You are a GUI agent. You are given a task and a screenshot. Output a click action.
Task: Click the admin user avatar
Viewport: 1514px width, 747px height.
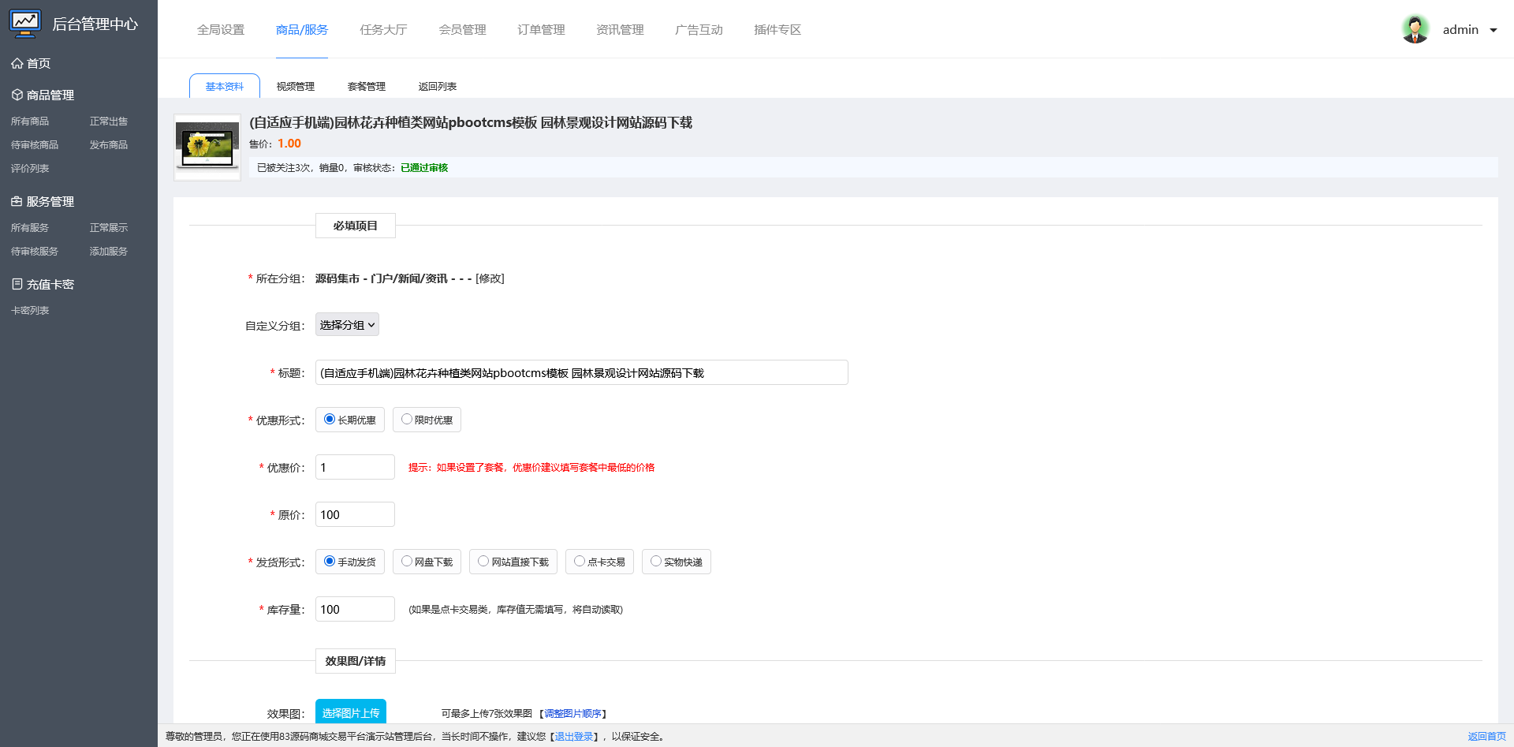[x=1415, y=29]
